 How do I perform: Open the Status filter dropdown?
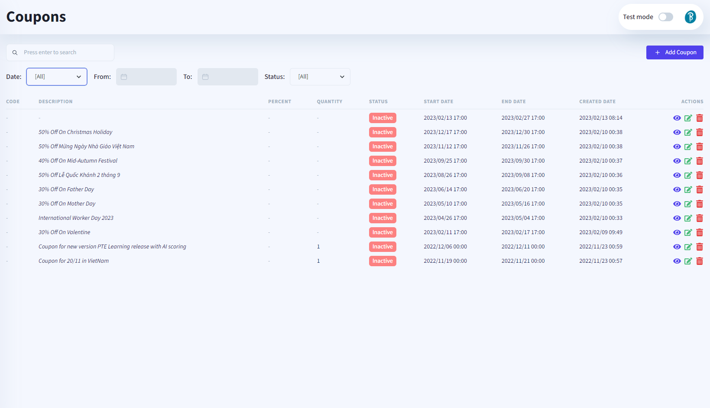[x=320, y=77]
